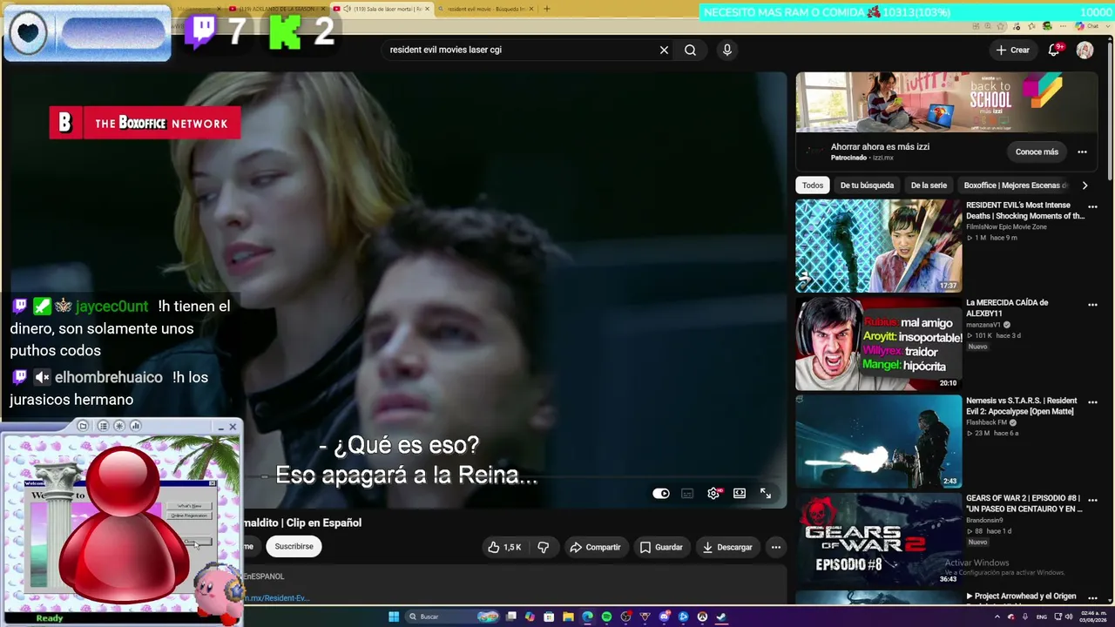The width and height of the screenshot is (1115, 627).
Task: Open the mal amigo, insoportable video thumbnail
Action: tap(879, 344)
